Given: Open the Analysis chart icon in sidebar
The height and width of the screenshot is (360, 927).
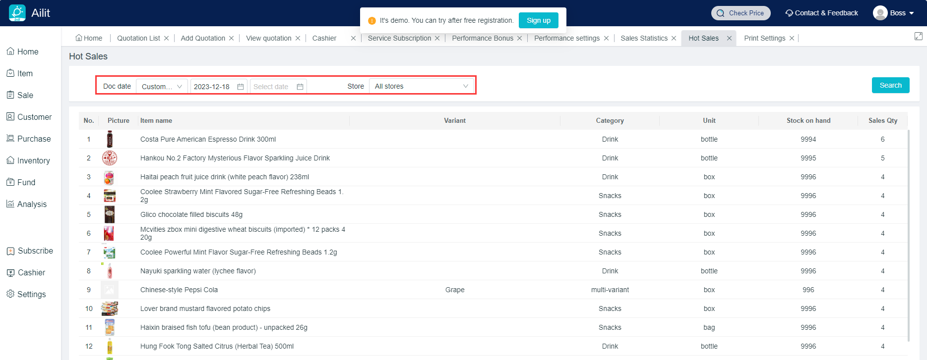Looking at the screenshot, I should pyautogui.click(x=10, y=204).
